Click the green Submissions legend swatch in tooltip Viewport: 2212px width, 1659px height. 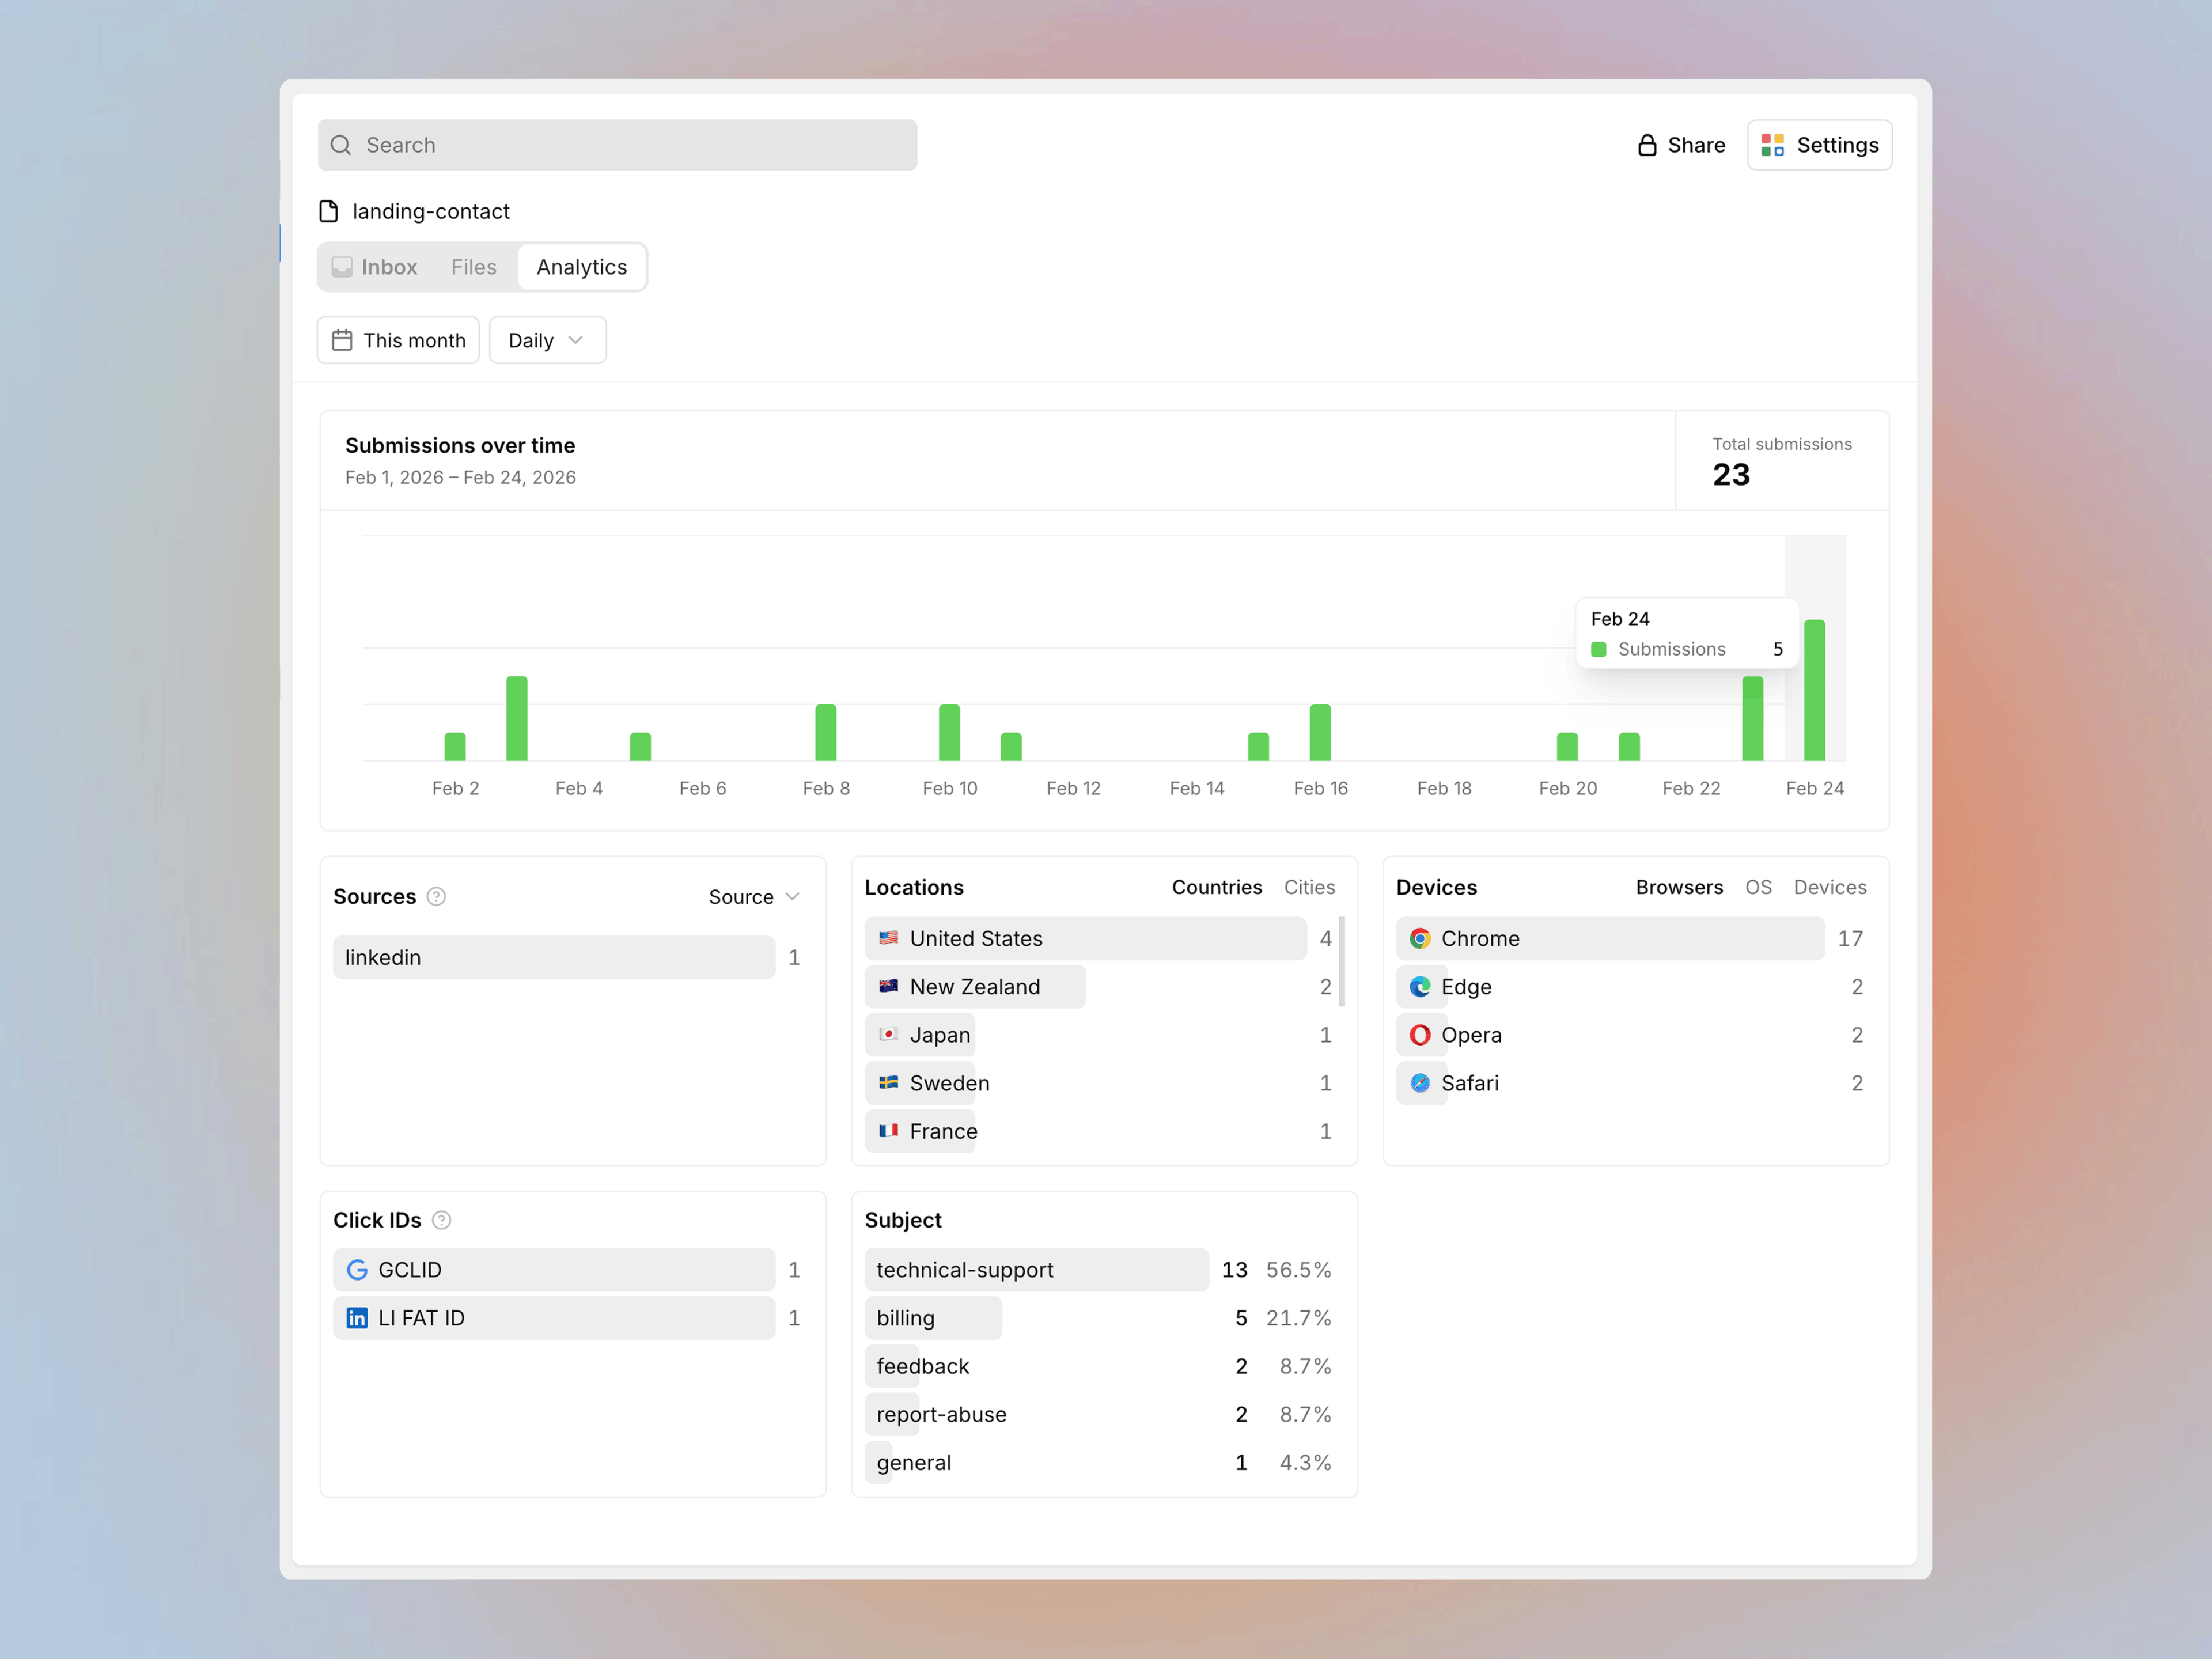1600,649
